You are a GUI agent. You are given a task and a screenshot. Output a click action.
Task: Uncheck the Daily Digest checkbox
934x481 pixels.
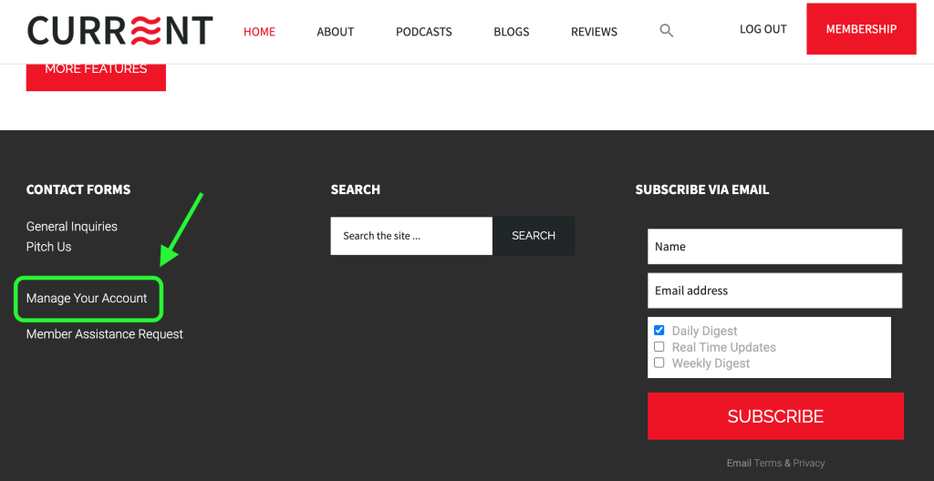click(x=659, y=331)
